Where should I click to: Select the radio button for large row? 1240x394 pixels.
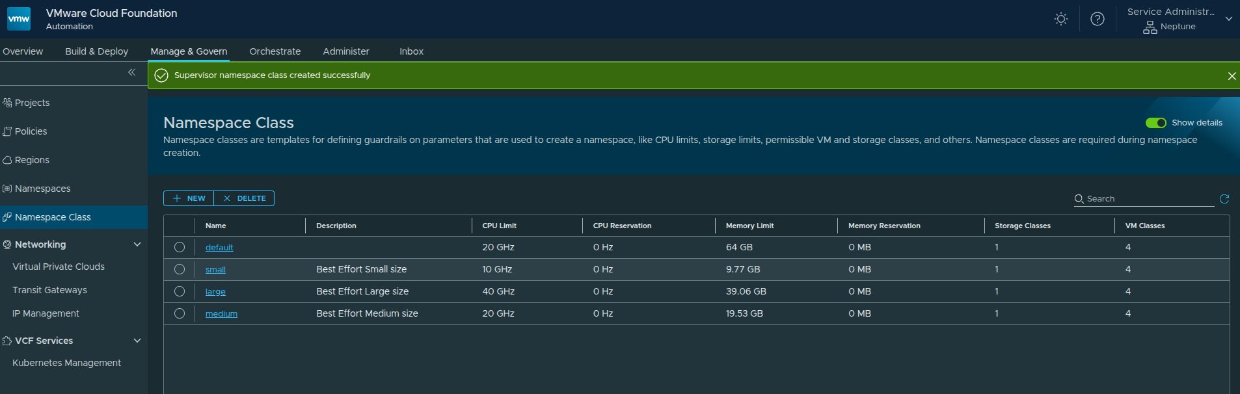click(x=180, y=291)
